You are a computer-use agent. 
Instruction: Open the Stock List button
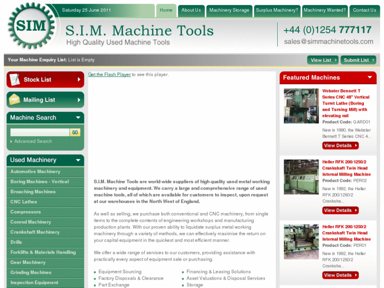point(45,79)
